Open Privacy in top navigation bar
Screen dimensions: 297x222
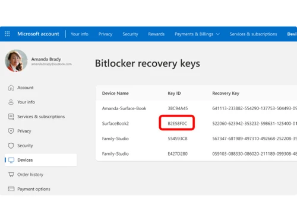[x=105, y=34]
